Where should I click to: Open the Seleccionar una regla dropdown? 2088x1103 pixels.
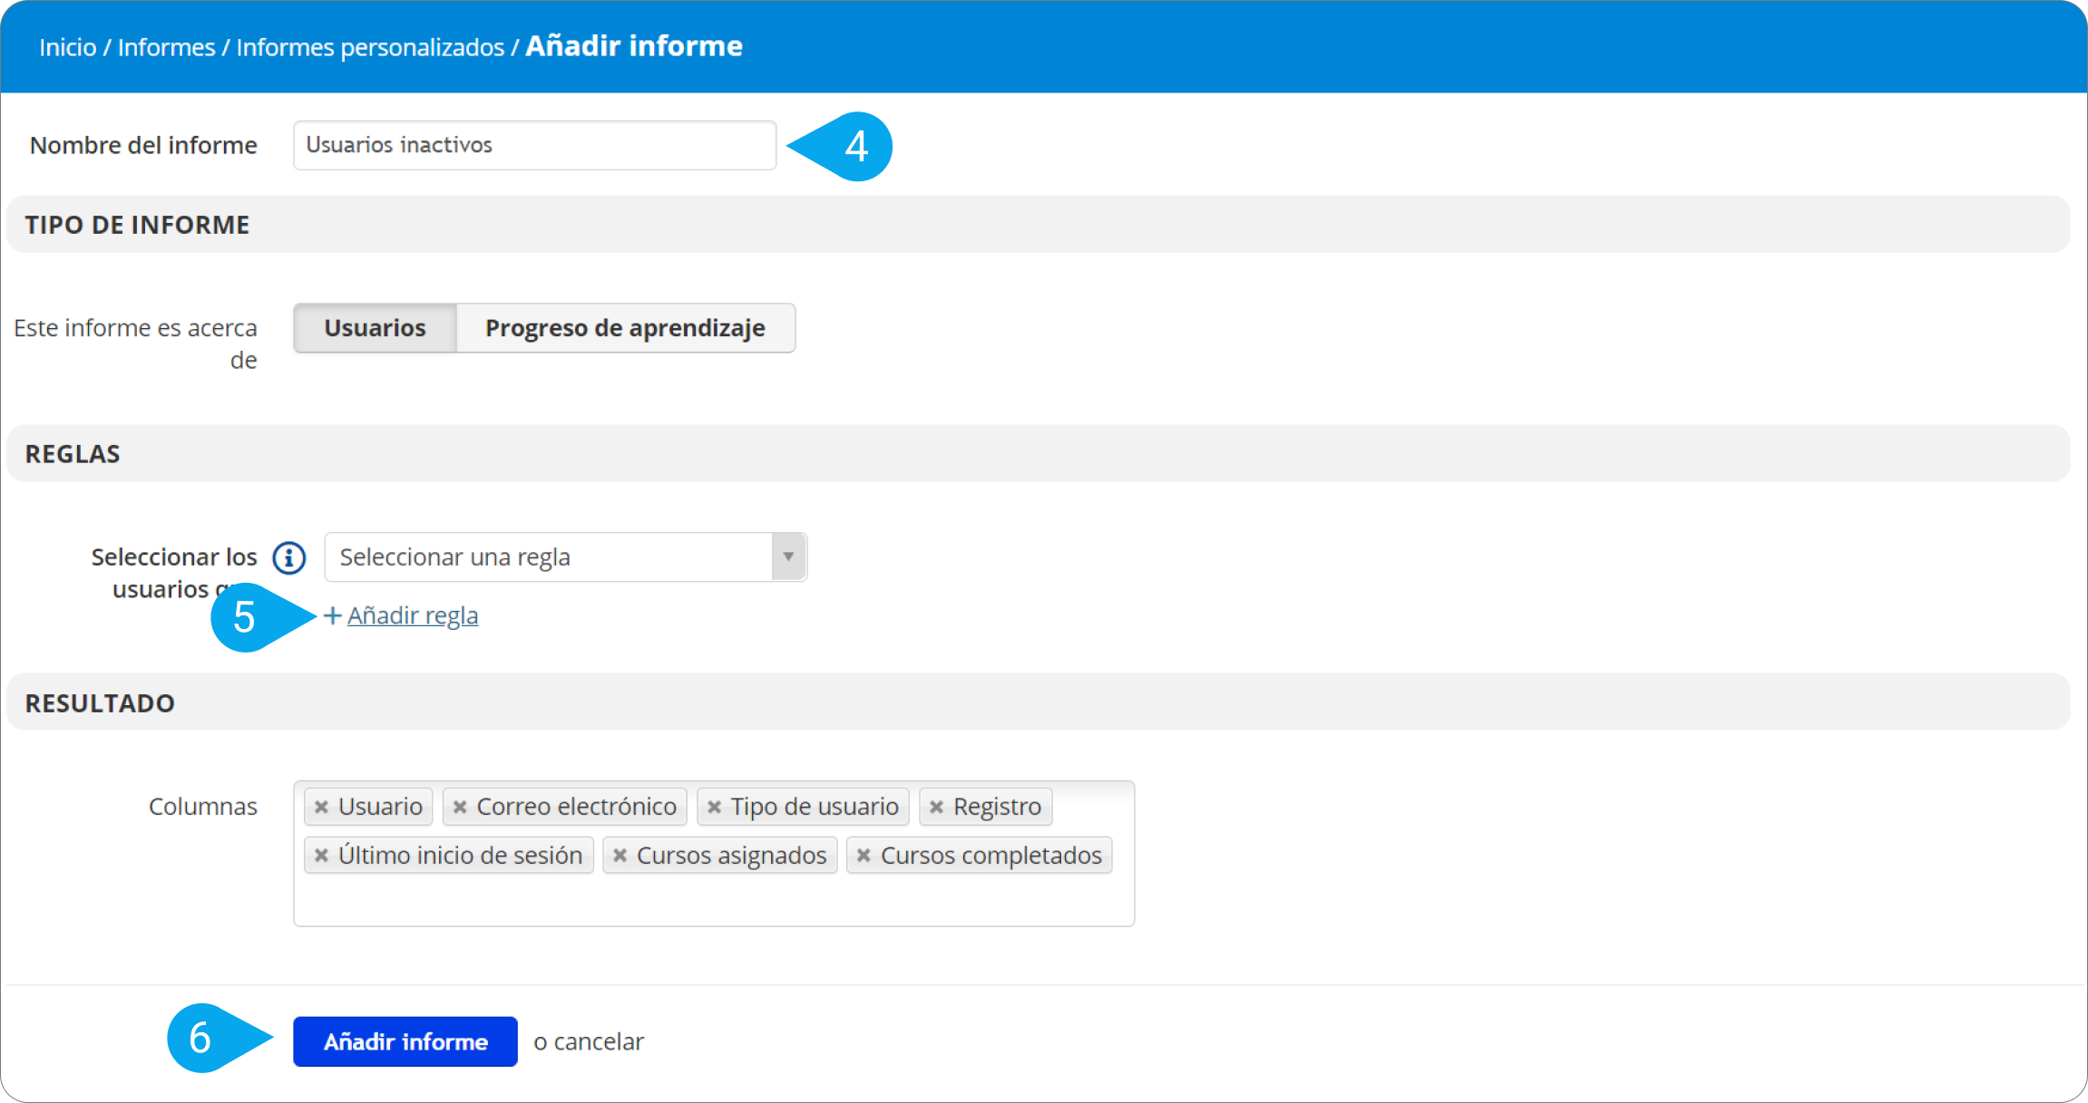coord(565,556)
